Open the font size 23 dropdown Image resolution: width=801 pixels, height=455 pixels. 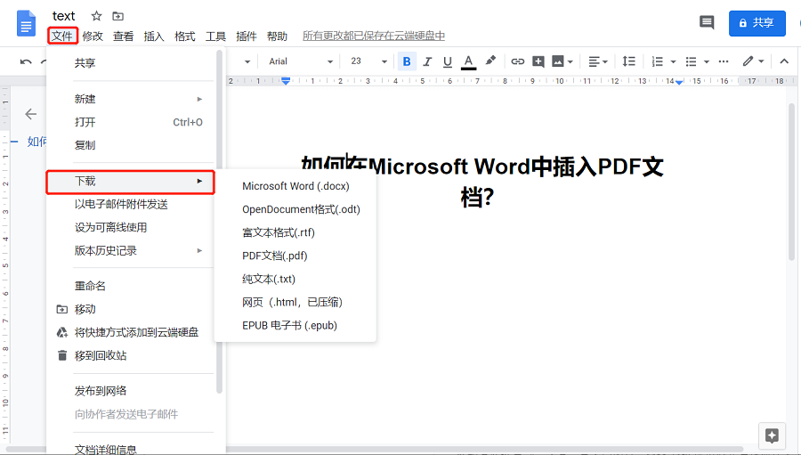(368, 61)
